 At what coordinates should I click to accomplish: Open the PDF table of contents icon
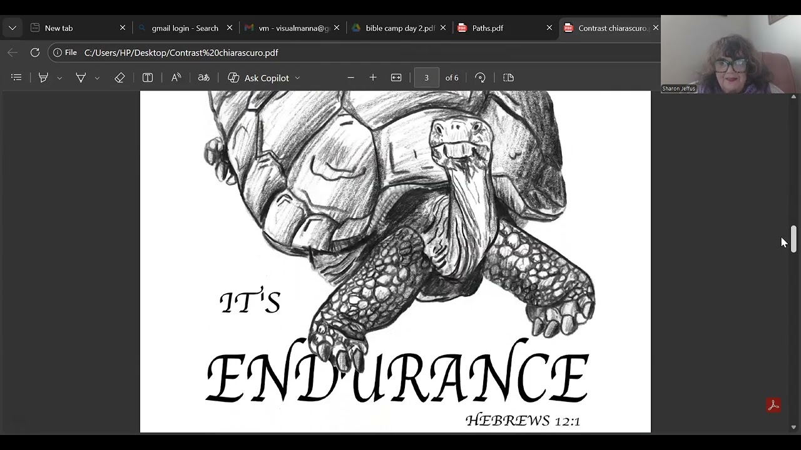[x=17, y=77]
